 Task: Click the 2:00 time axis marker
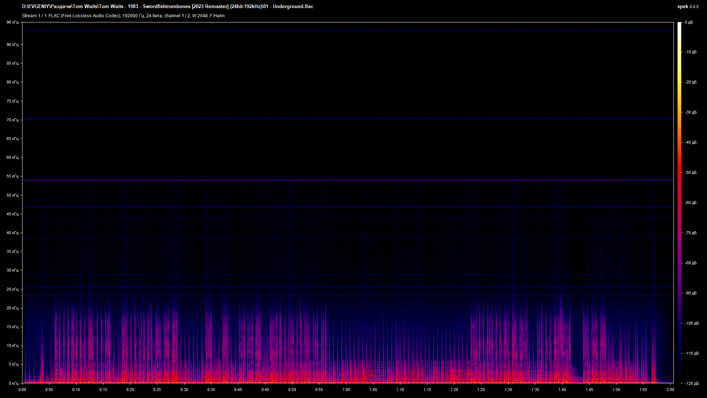point(670,390)
